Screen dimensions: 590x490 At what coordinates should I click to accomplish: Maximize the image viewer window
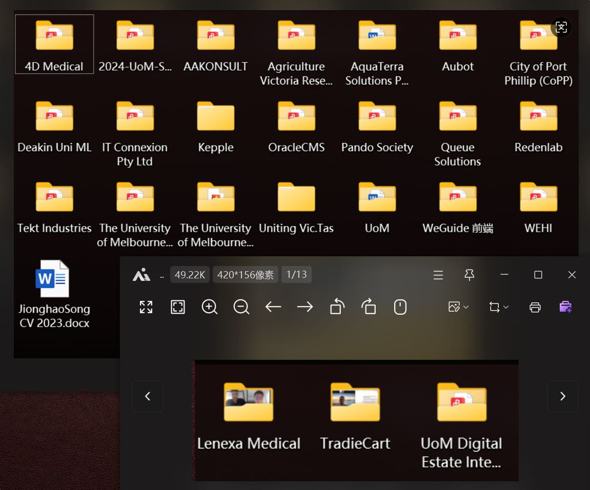(x=538, y=275)
